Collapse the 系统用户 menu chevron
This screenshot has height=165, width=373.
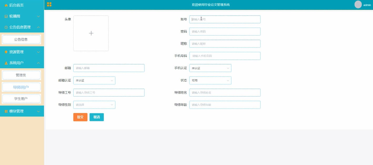[x=38, y=63]
